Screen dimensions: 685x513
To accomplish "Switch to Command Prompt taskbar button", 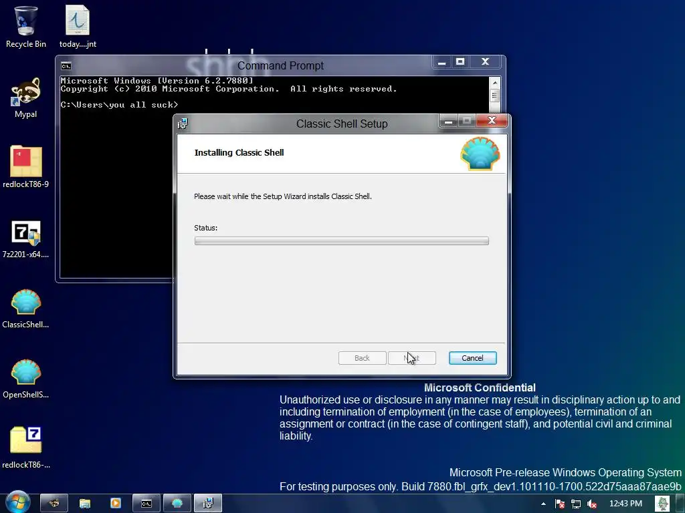I will click(146, 504).
